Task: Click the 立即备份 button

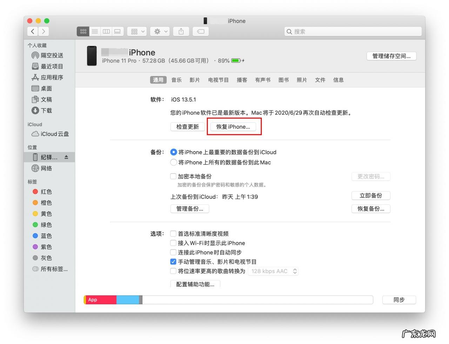Action: (x=371, y=195)
